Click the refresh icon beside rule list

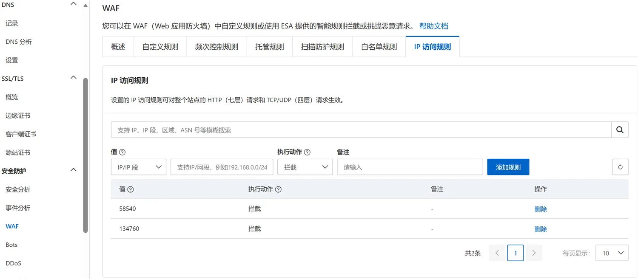click(620, 167)
